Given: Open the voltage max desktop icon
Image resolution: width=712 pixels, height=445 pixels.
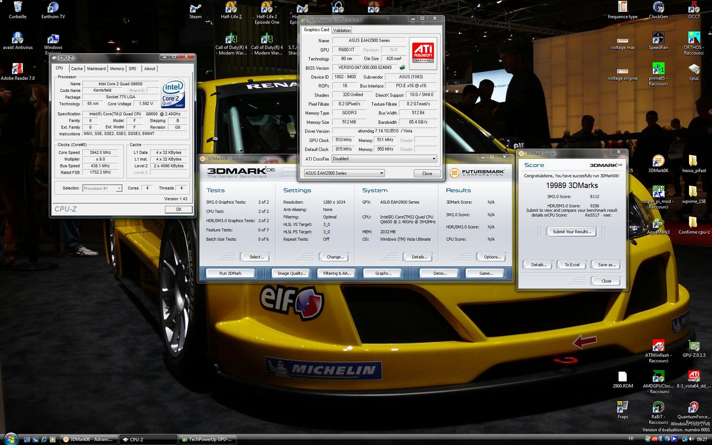Looking at the screenshot, I should tap(623, 41).
